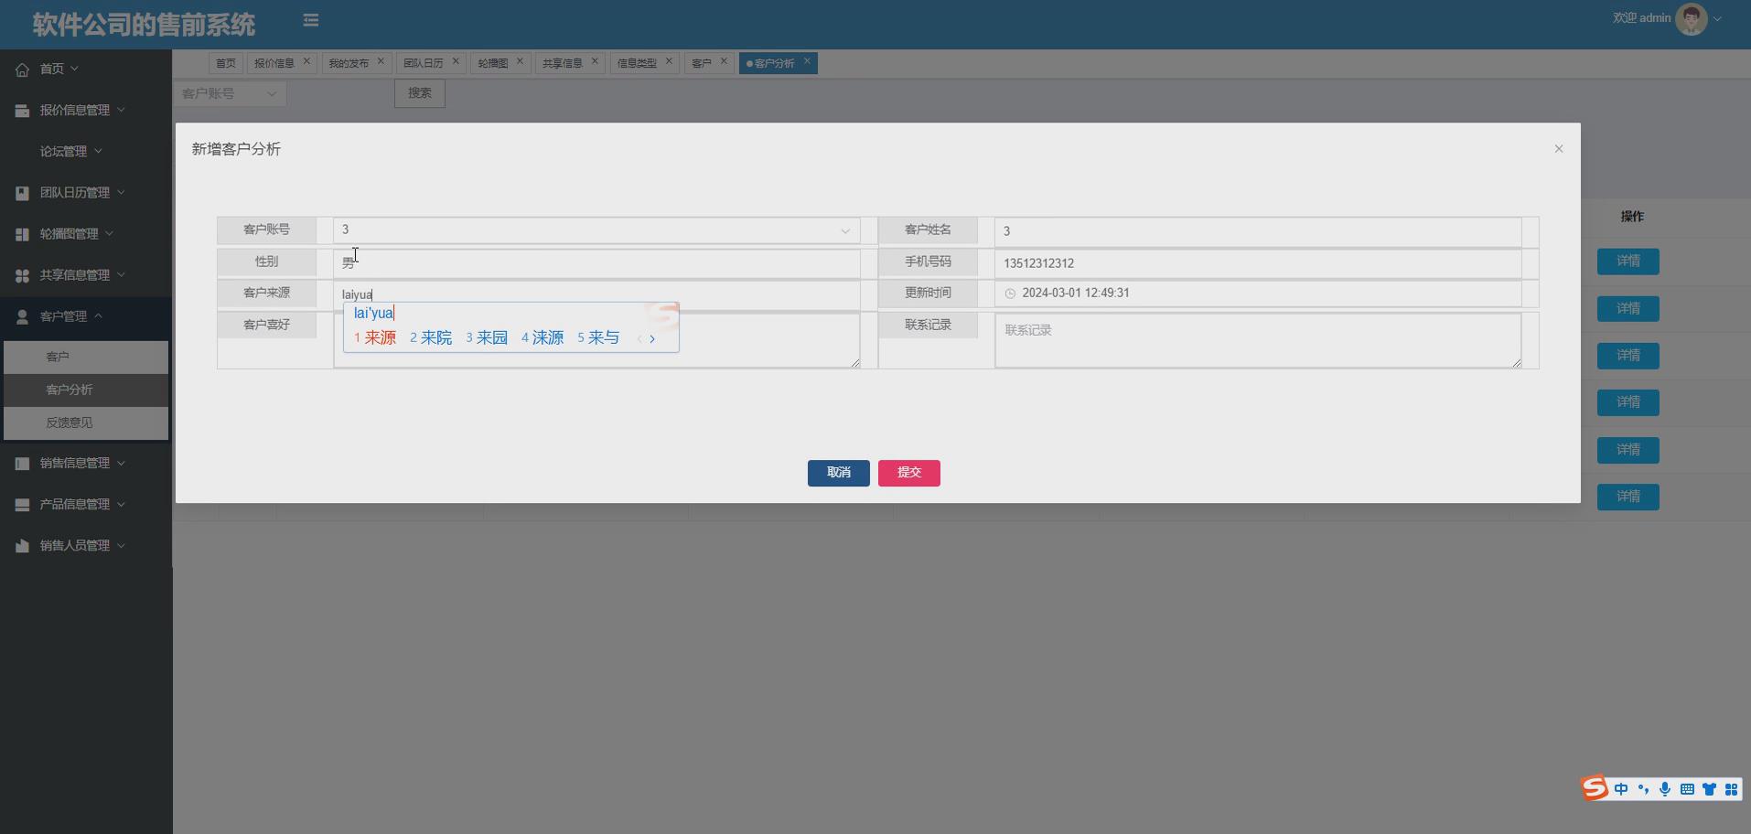Viewport: 1751px width, 834px height.
Task: Switch to the 共享信息 tab
Action: pos(562,63)
